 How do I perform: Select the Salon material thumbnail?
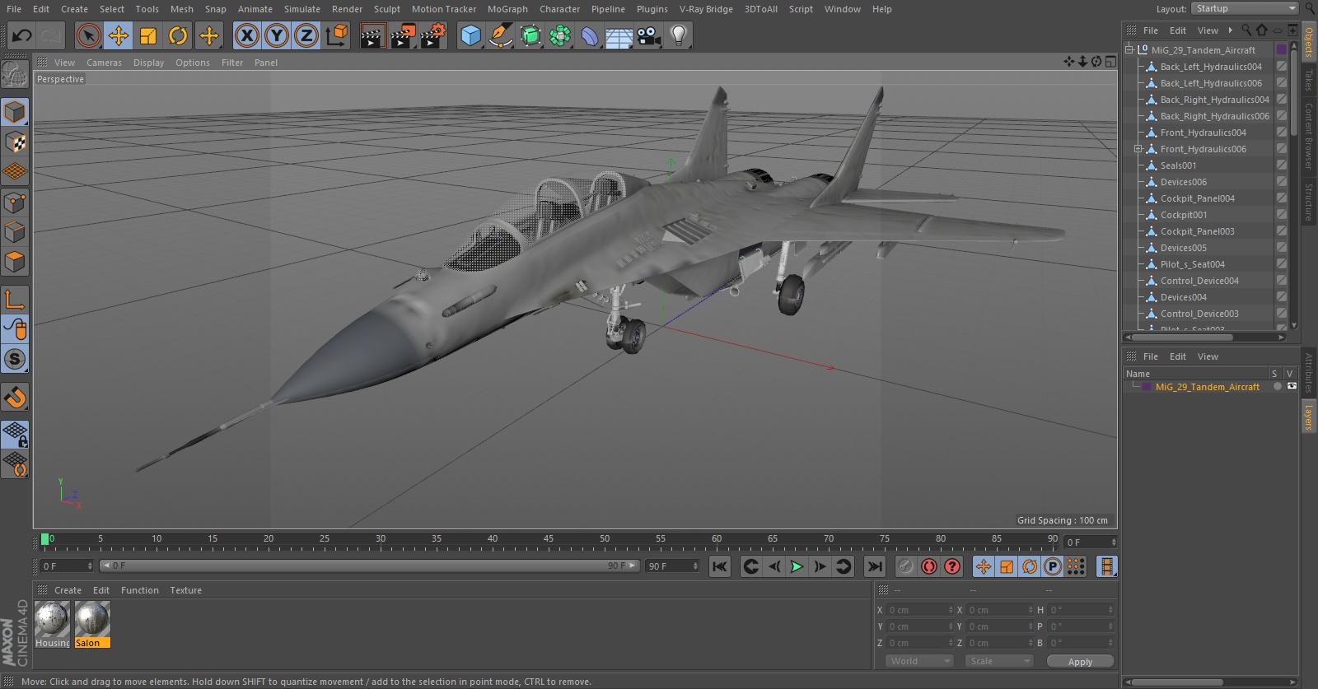click(x=92, y=624)
